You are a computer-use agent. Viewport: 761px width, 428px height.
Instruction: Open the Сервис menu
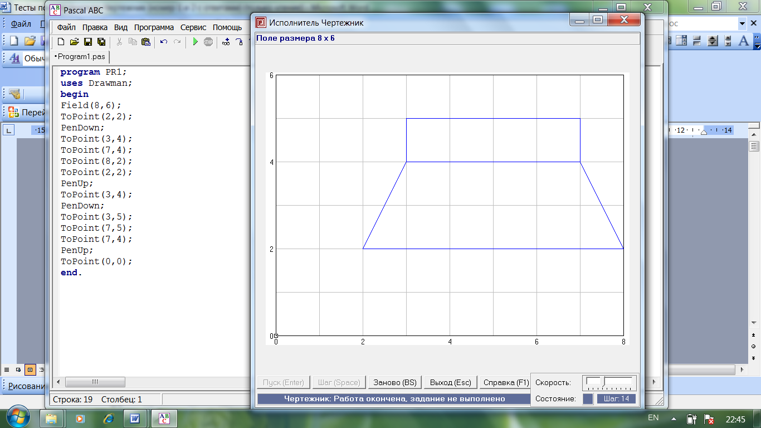tap(193, 27)
